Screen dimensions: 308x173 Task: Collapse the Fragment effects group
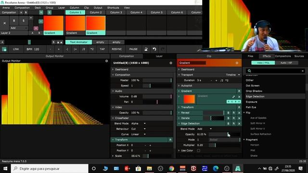click(x=244, y=140)
